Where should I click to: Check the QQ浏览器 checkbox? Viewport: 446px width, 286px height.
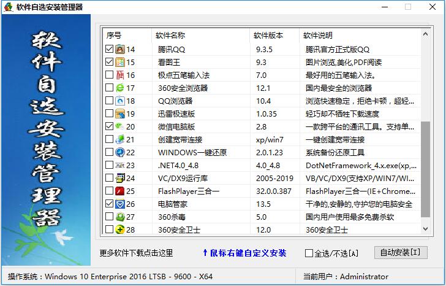click(x=109, y=101)
